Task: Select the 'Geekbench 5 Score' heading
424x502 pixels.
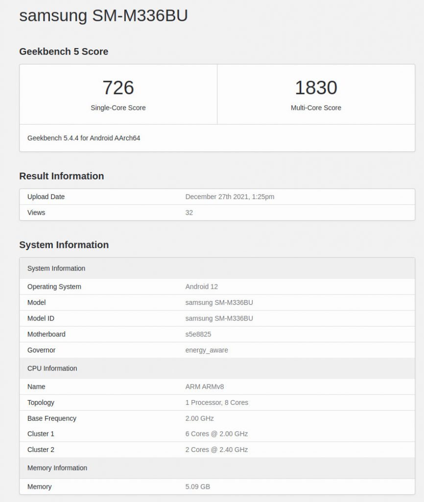Action: (x=64, y=51)
